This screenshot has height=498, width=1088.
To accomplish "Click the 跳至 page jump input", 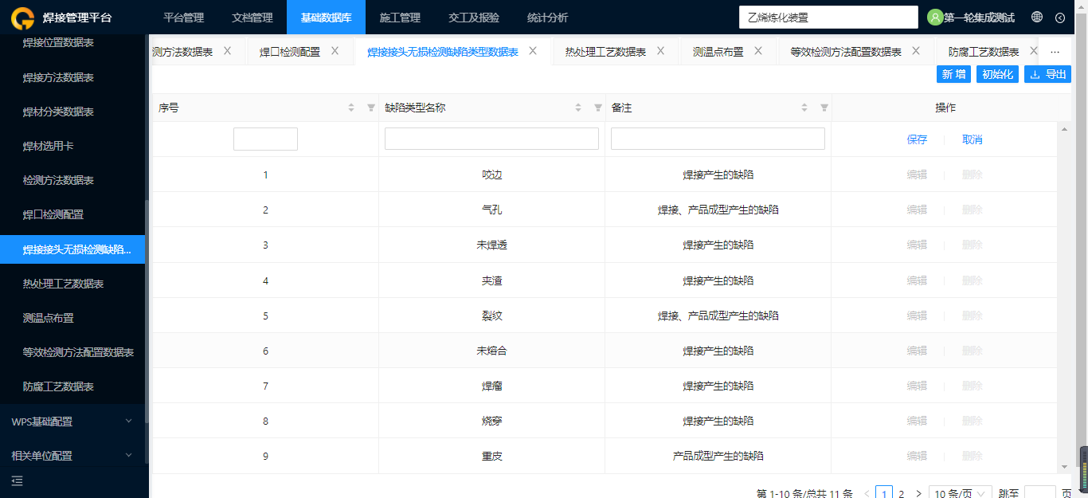I will [1039, 493].
